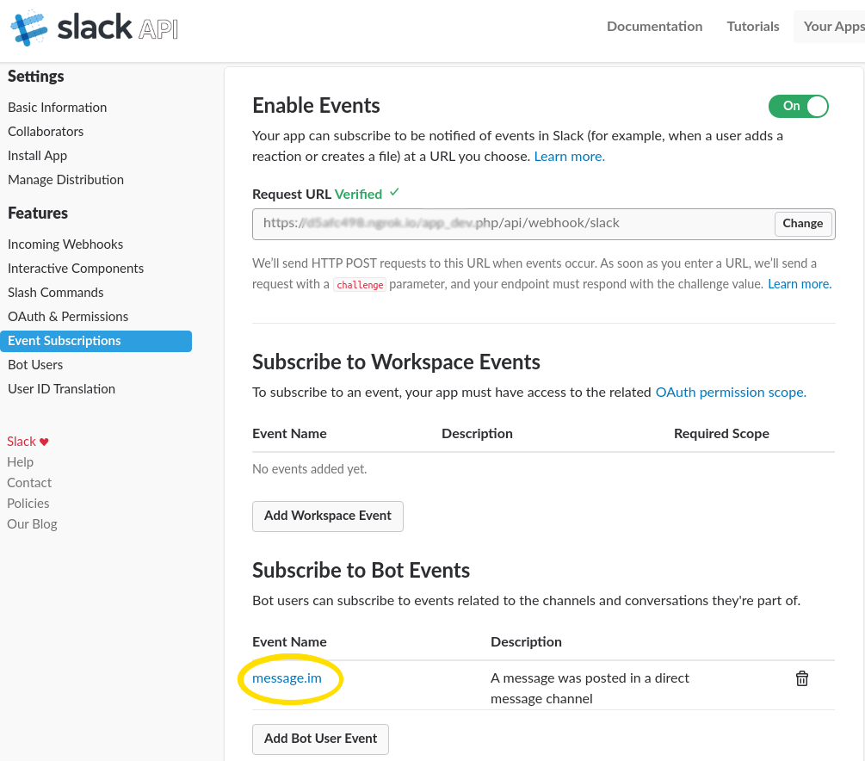This screenshot has width=865, height=761.
Task: Delete the message.im bot event
Action: (x=801, y=678)
